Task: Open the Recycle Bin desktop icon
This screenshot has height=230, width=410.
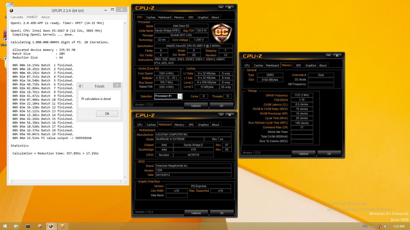Action: 9,8
